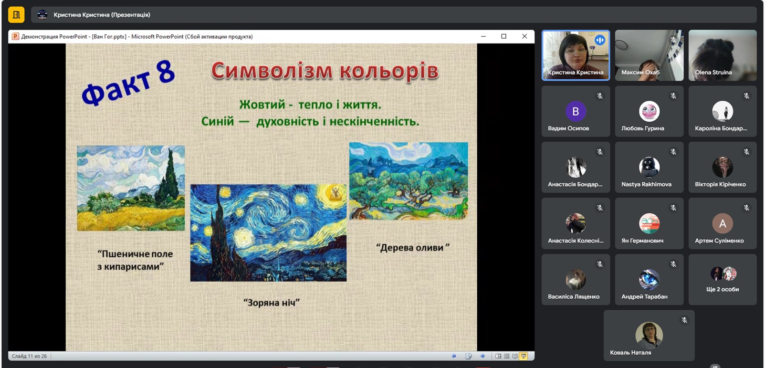Advance to next slide with right arrow

pyautogui.click(x=482, y=356)
